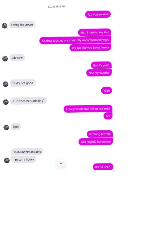
Task: Click avatar beside "I'm sorry honey"
Action: coord(7,160)
